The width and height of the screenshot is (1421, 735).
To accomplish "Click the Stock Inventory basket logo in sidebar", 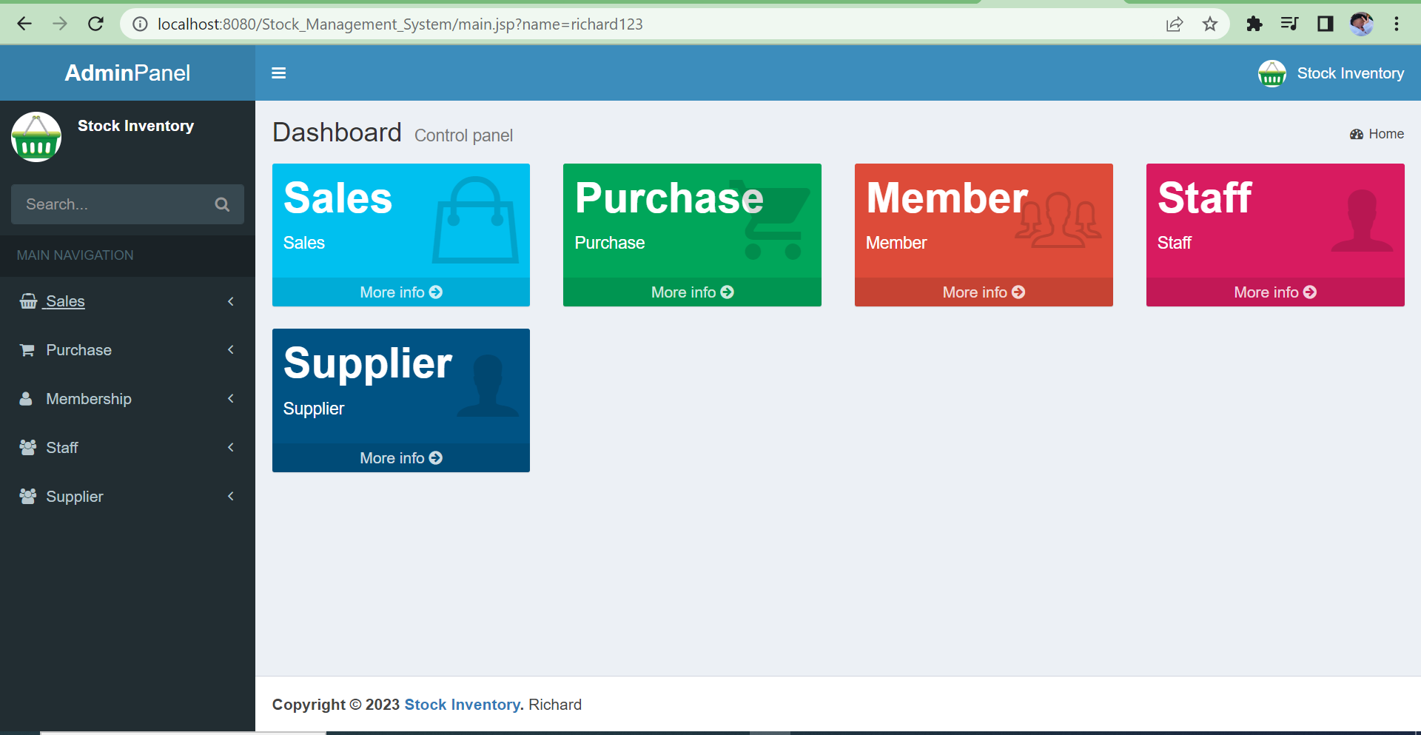I will (36, 136).
